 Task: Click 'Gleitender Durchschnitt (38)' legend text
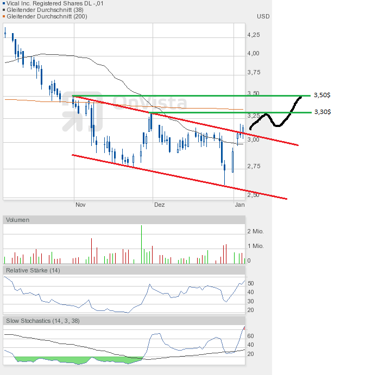[45, 10]
